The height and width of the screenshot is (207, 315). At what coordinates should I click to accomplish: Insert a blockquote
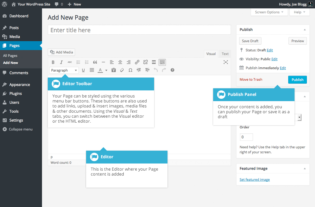[95, 62]
